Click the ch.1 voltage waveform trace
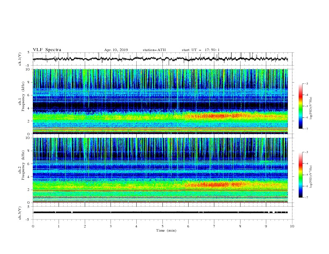Screen dimensions: 329x254 coord(160,59)
